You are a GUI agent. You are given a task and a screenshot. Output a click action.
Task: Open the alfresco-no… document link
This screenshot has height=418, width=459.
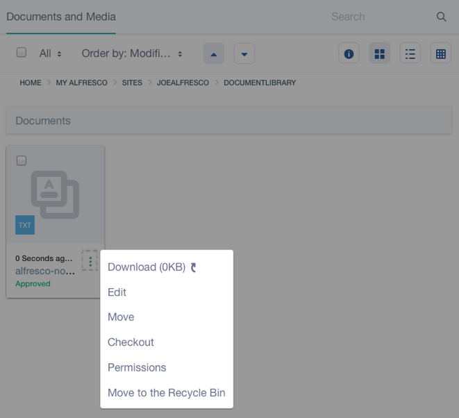coord(44,271)
